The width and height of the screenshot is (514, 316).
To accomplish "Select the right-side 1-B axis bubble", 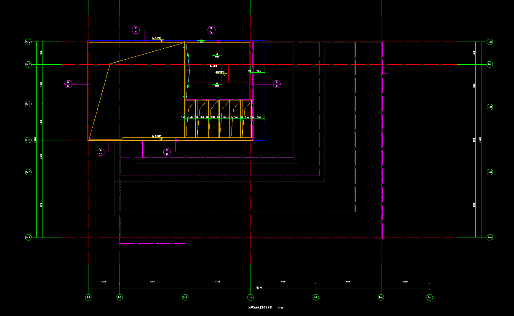I will [x=490, y=172].
